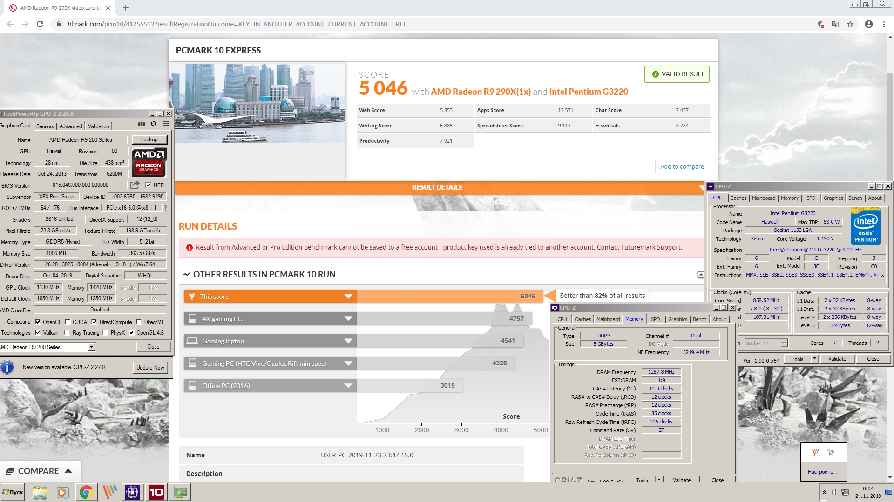Click the 'Настроить...' link in tray popup

[x=823, y=472]
